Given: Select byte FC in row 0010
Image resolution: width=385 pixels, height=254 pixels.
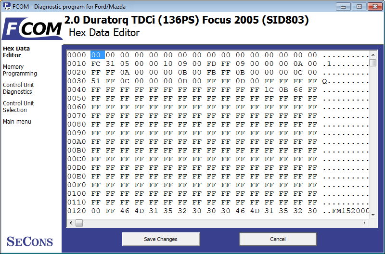Looking at the screenshot, I should pyautogui.click(x=96, y=64).
